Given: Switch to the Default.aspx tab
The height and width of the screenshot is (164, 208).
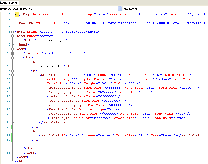Looking at the screenshot, I should 9,2.
